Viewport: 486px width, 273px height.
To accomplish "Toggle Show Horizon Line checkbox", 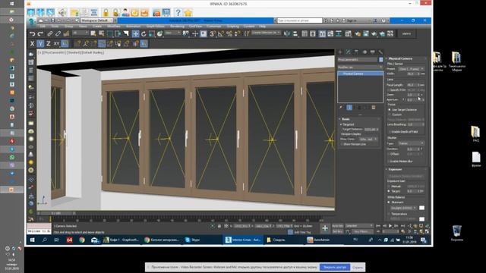I will pos(342,144).
